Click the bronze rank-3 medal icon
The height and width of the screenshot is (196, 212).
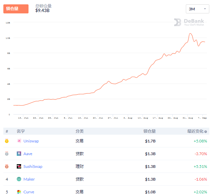point(7,166)
